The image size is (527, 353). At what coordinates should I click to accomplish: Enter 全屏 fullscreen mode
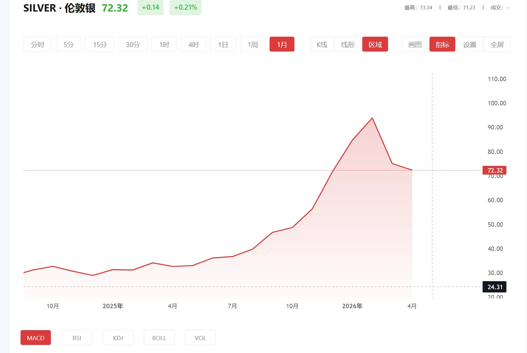click(x=497, y=44)
